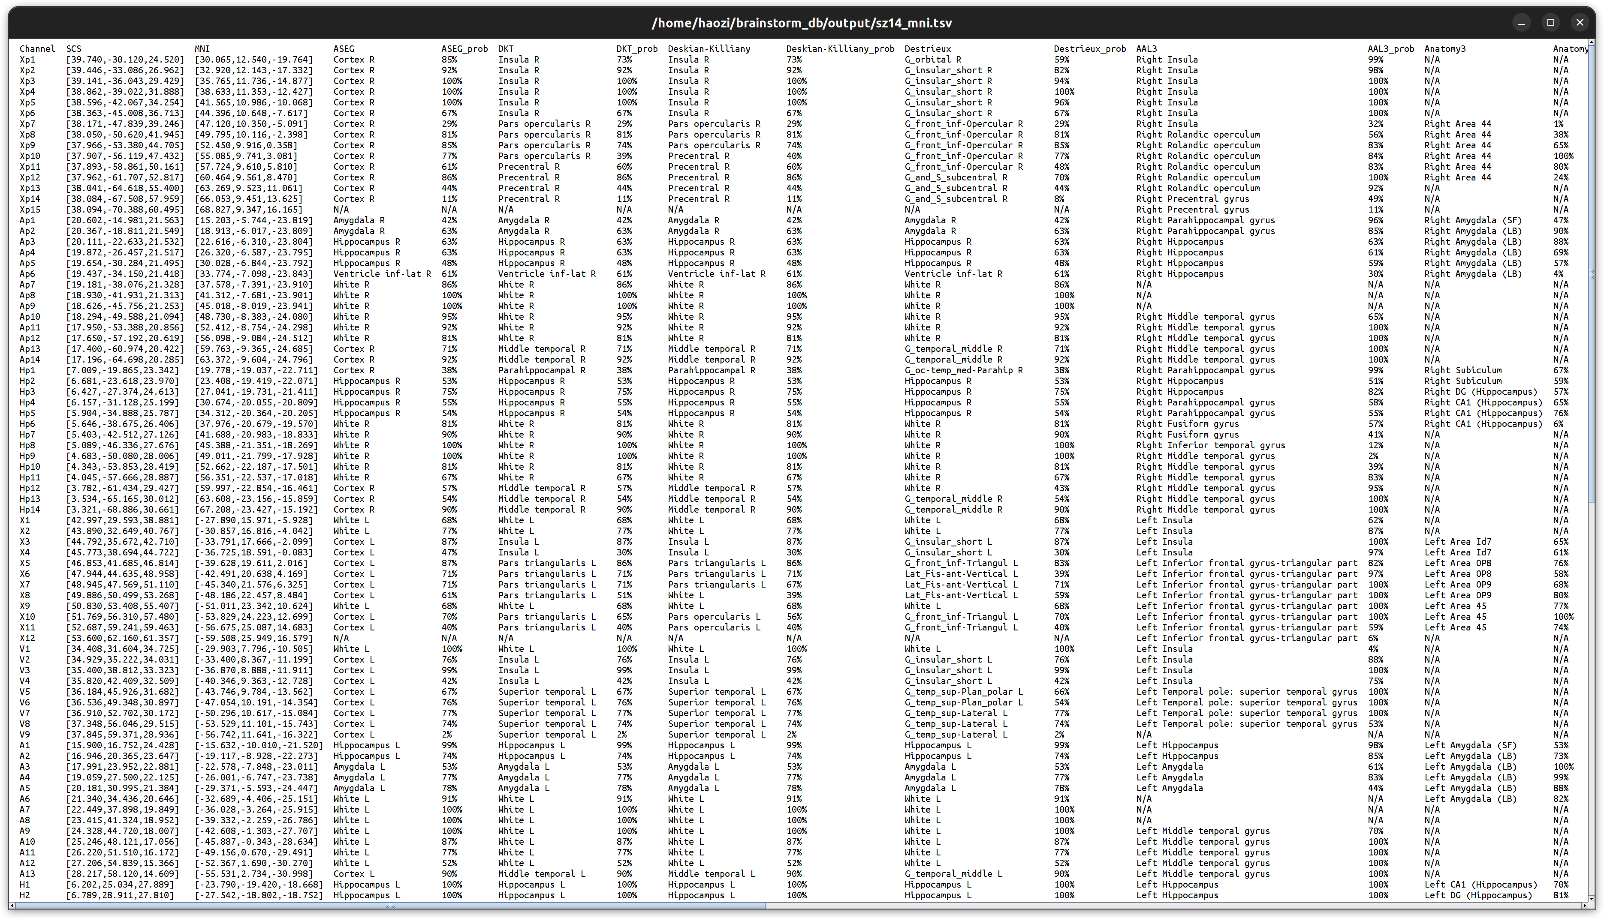Click Destrieux cell 'G_orbital R' in Xp1 row
The width and height of the screenshot is (1604, 918).
pyautogui.click(x=933, y=59)
